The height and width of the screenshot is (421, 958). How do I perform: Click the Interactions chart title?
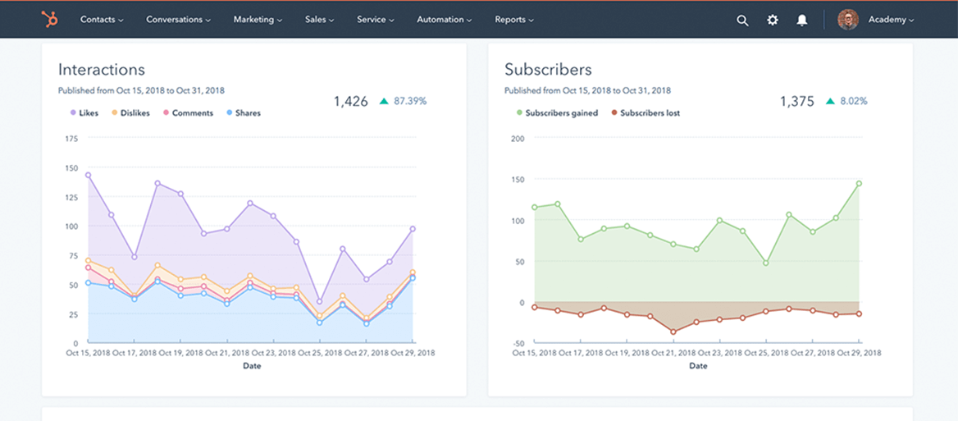(102, 70)
